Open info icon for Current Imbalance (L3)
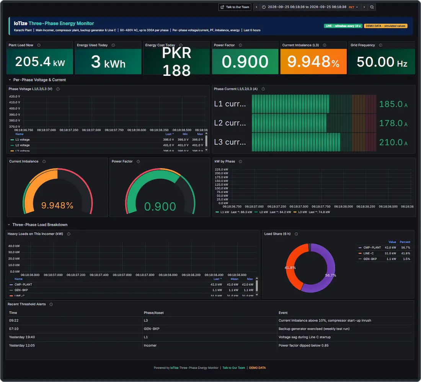Image resolution: width=421 pixels, height=382 pixels. click(x=324, y=45)
